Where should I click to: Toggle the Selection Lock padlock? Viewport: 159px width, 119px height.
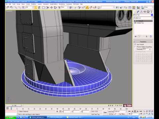coord(57,111)
